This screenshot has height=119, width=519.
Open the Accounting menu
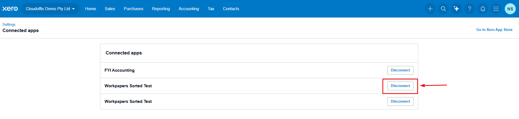[x=189, y=9]
